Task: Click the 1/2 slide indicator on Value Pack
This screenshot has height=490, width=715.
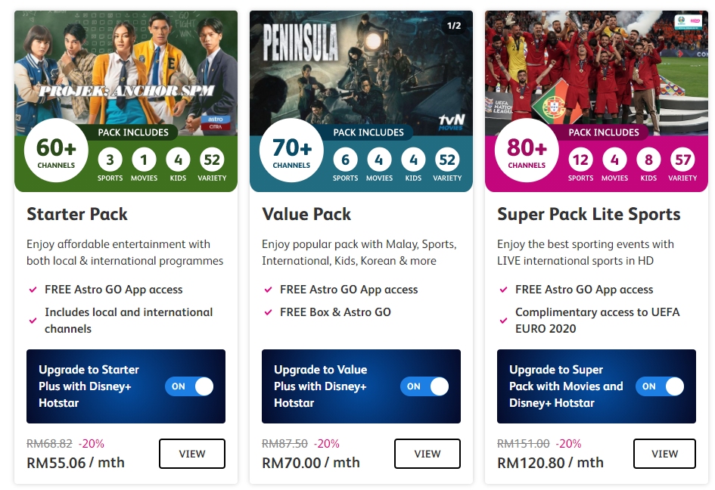Action: point(454,26)
